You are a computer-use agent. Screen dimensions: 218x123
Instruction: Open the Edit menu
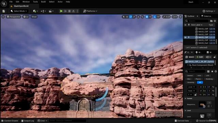click(x=17, y=2)
